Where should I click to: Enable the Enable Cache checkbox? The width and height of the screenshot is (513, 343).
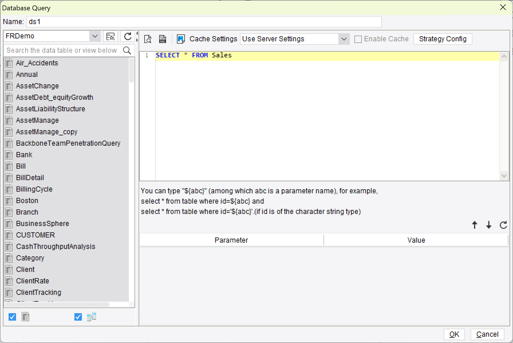pyautogui.click(x=358, y=39)
